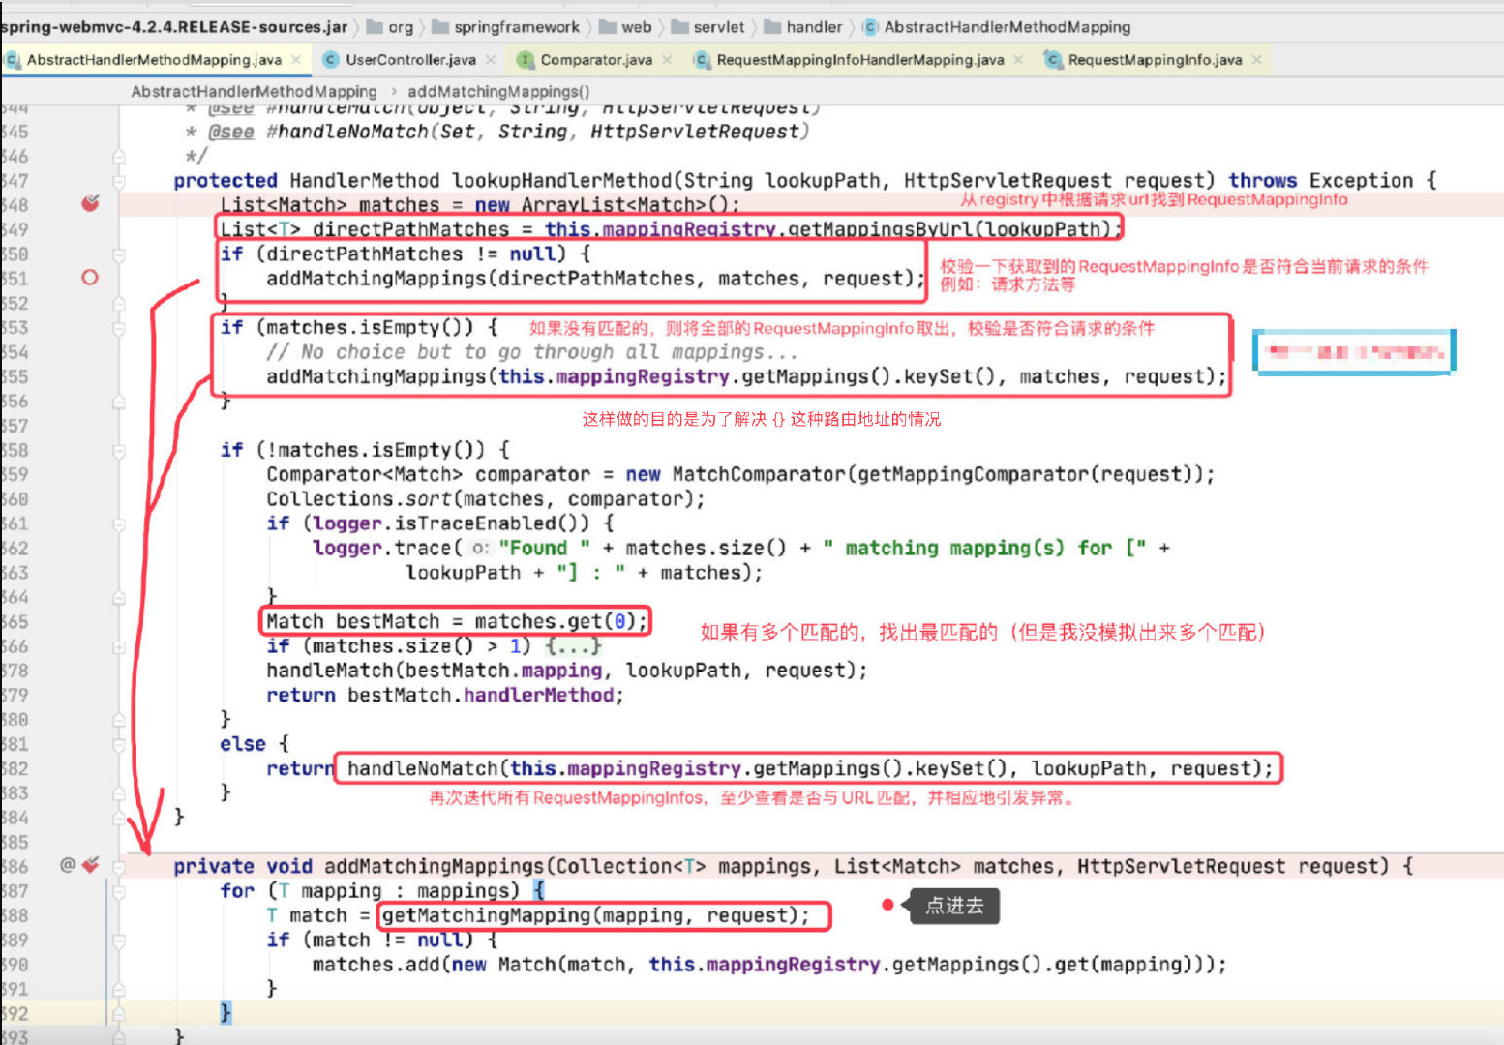Click the @see link on line 345
Viewport: 1504px width, 1045px height.
[231, 132]
